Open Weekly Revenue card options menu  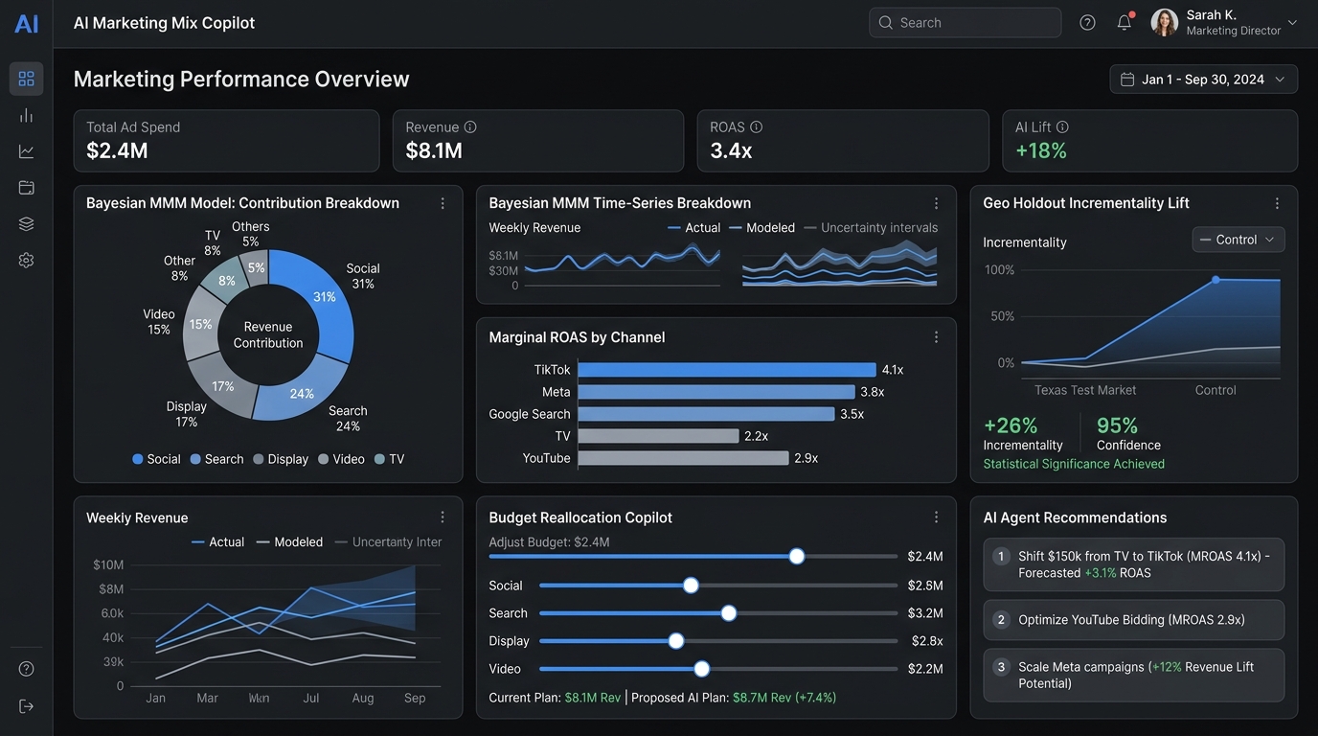click(x=443, y=517)
